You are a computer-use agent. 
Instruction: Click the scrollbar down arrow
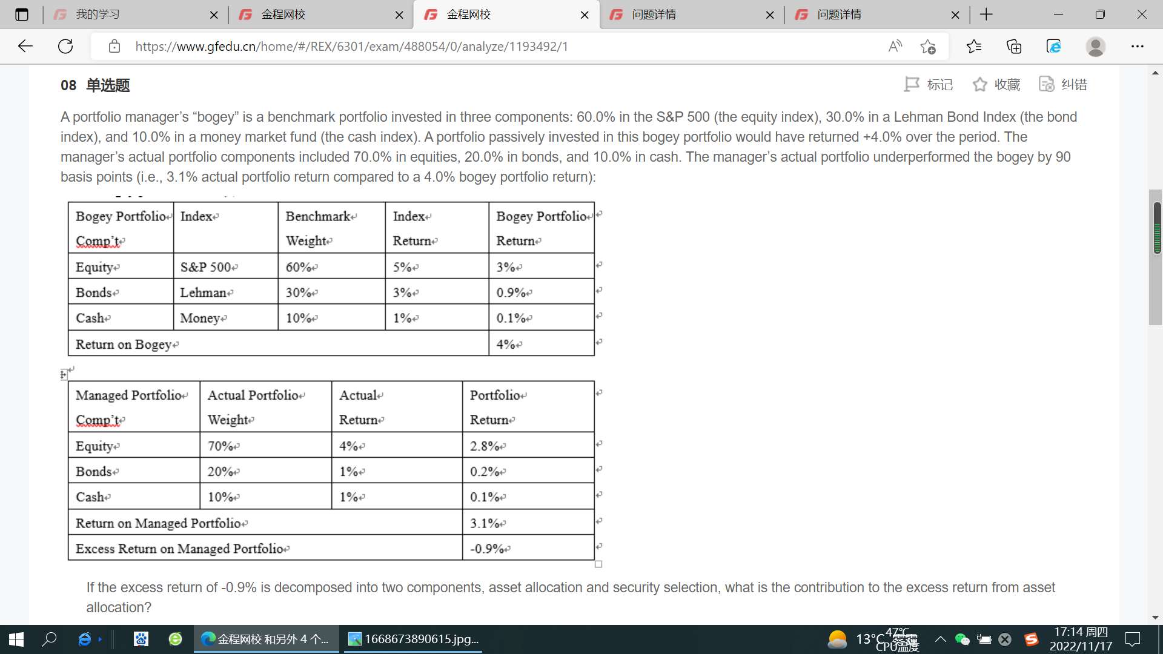tap(1156, 618)
